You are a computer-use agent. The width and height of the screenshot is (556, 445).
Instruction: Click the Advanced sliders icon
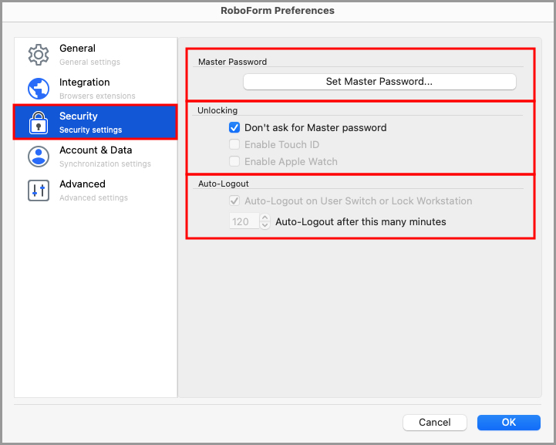pos(39,190)
